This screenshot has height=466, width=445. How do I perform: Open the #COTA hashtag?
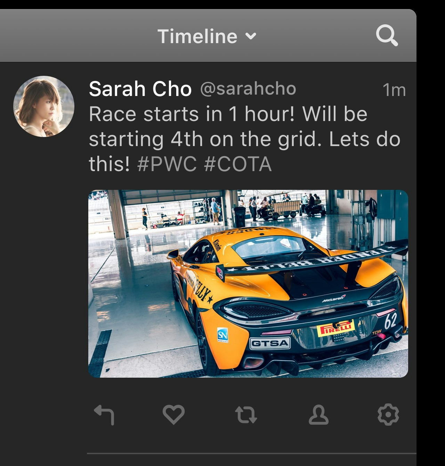[236, 163]
